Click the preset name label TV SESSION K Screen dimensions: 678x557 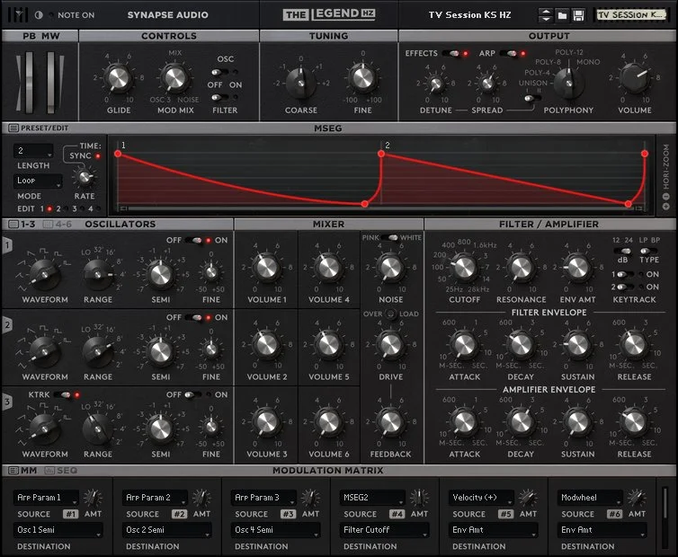click(x=629, y=15)
